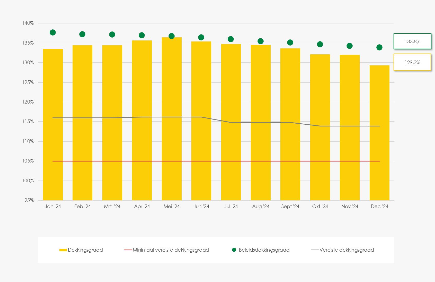Click the Jun '24 axis label
Screen dimensions: 435x282
click(x=201, y=206)
